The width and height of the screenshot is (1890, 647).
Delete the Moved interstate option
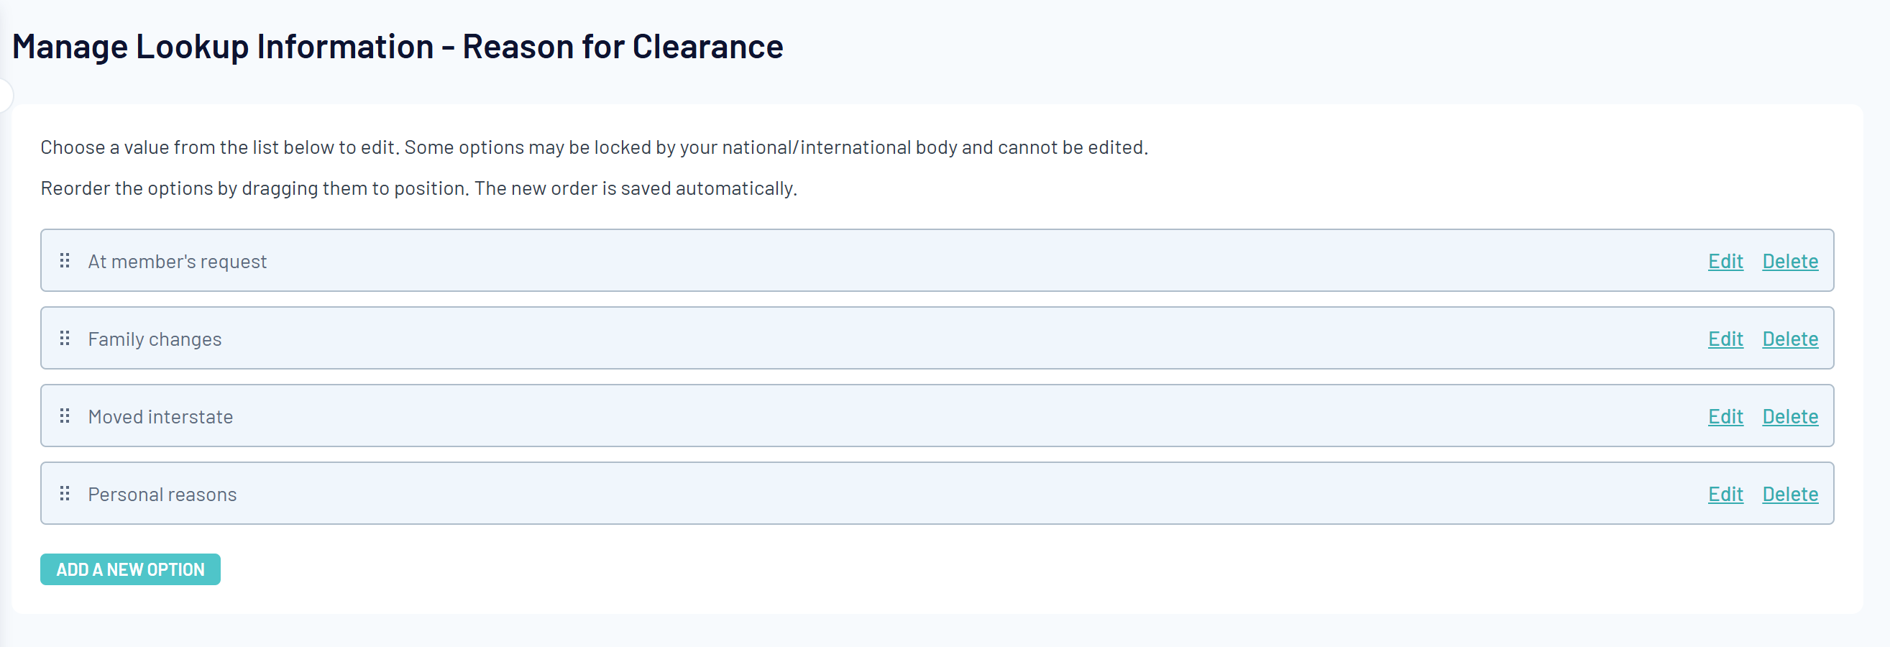coord(1789,417)
